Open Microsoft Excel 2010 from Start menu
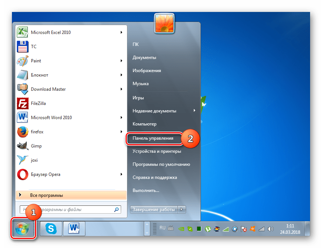Viewport: 322px width, 248px height. click(x=71, y=32)
